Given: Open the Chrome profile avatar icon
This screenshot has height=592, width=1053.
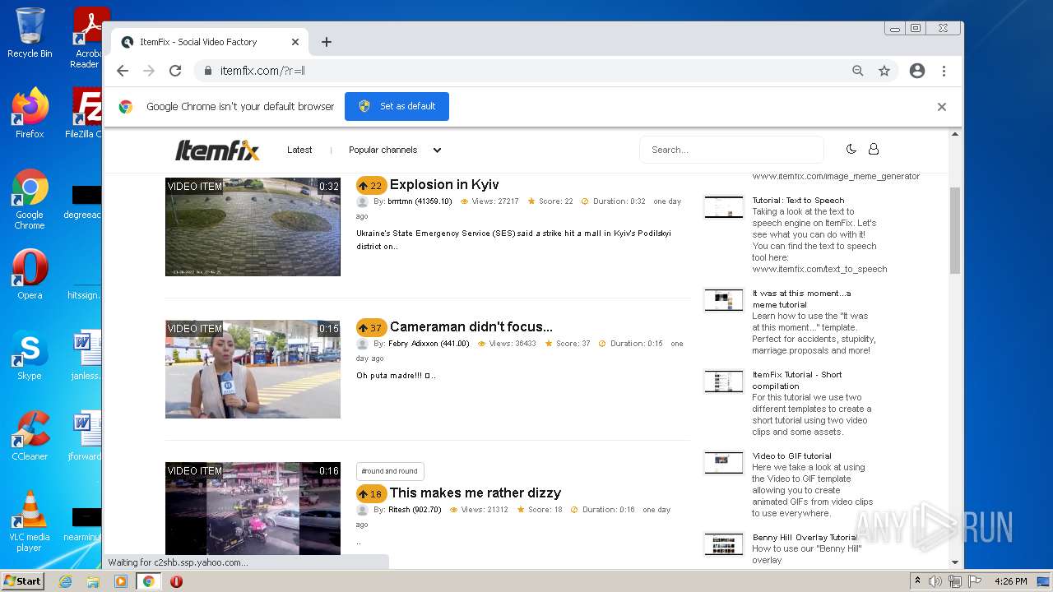Looking at the screenshot, I should [917, 71].
